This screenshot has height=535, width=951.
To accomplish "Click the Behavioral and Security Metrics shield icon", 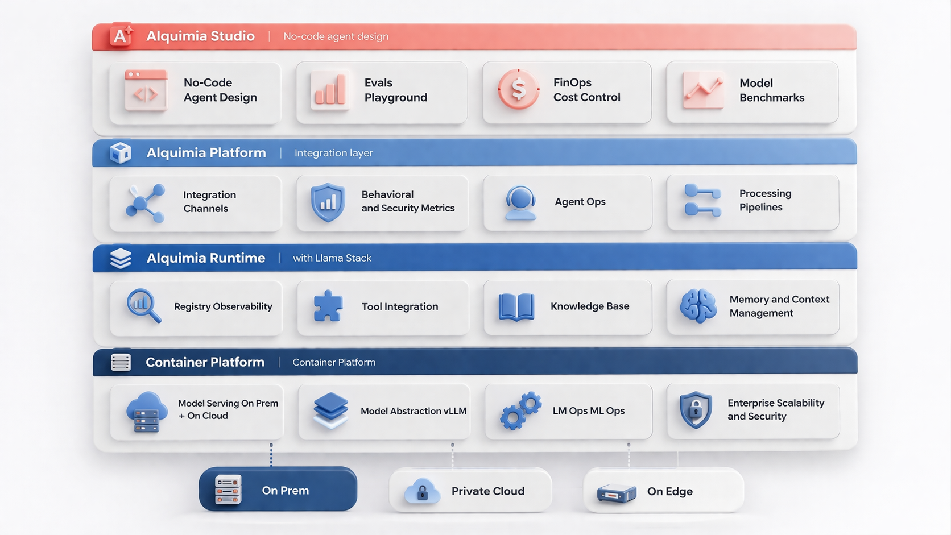I will (328, 202).
